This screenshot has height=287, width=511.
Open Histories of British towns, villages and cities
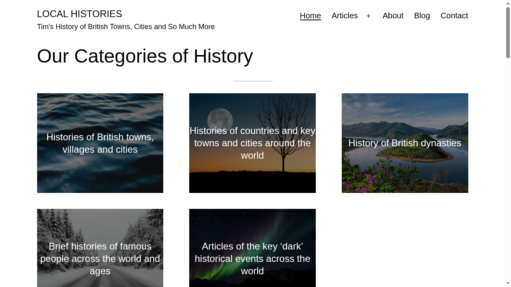point(100,143)
